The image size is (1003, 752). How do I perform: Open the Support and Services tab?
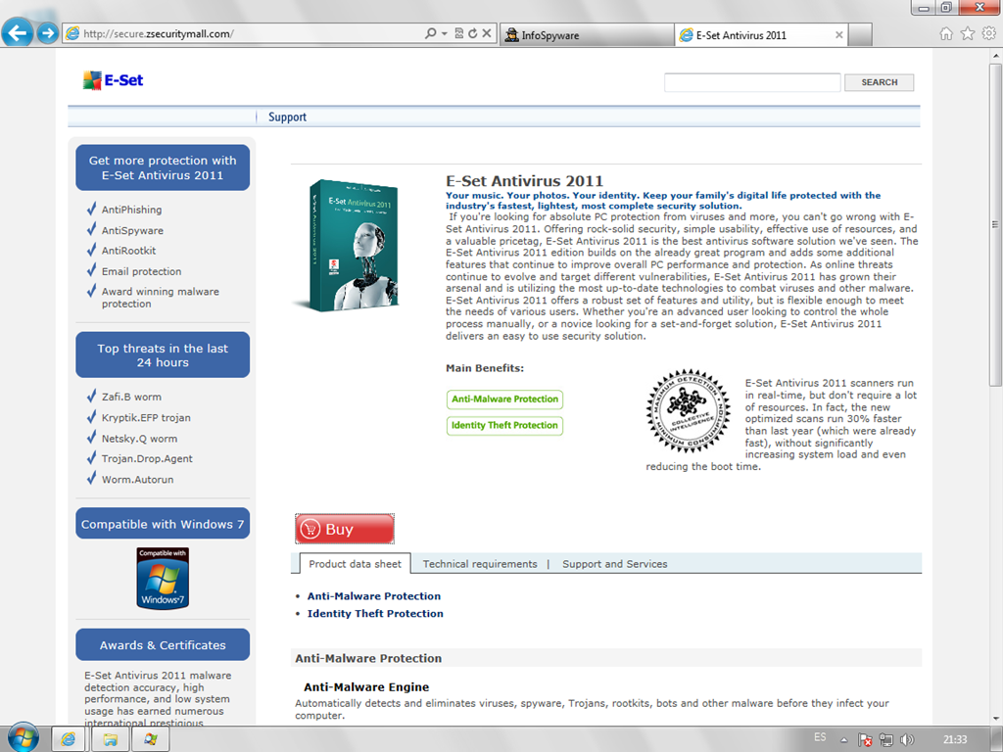click(615, 564)
